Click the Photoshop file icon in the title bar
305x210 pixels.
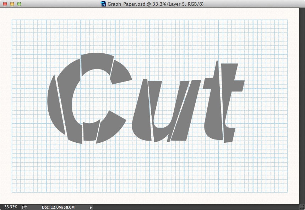pos(103,5)
